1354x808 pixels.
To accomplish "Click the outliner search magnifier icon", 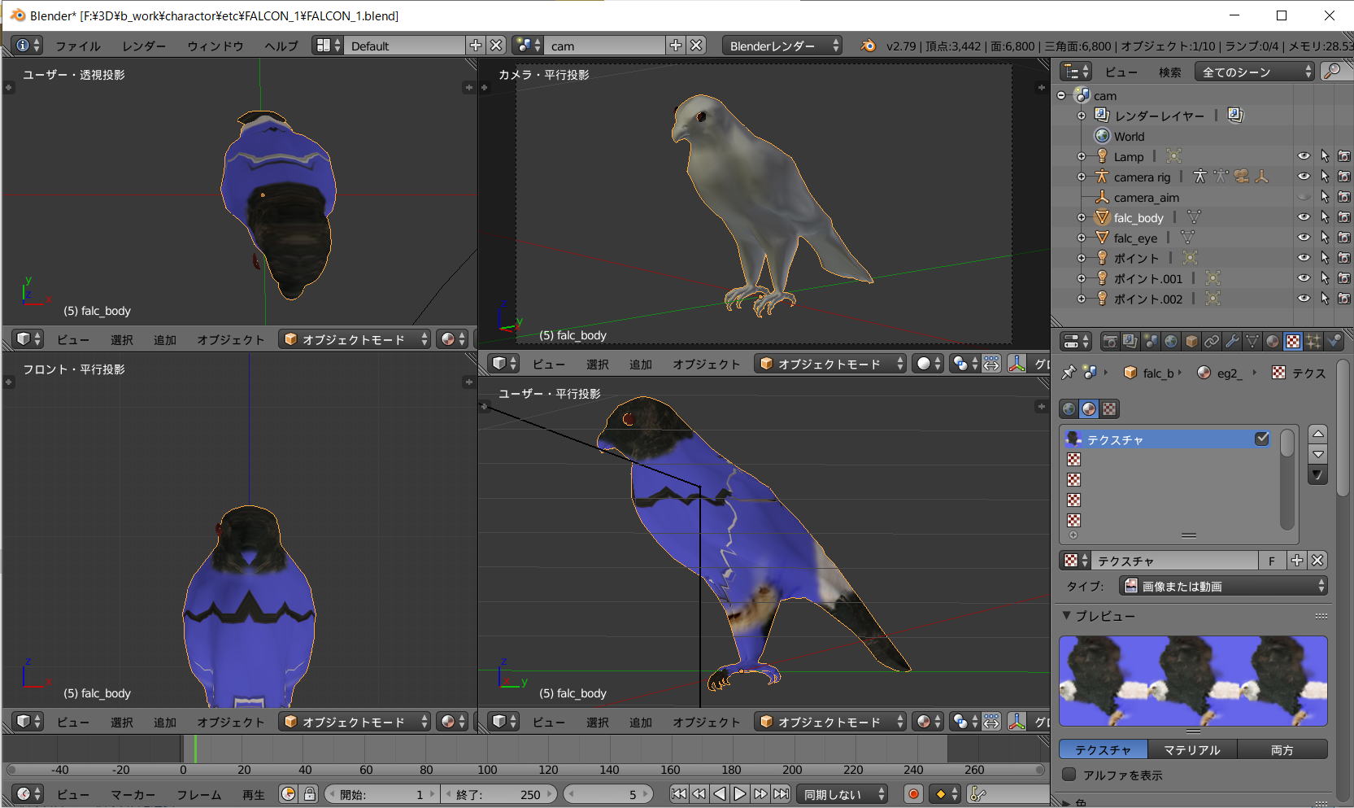I will coord(1332,72).
